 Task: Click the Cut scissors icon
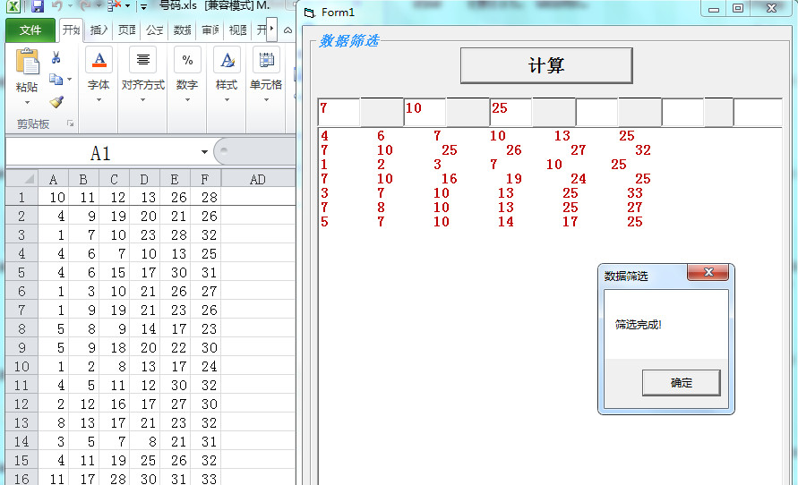56,58
